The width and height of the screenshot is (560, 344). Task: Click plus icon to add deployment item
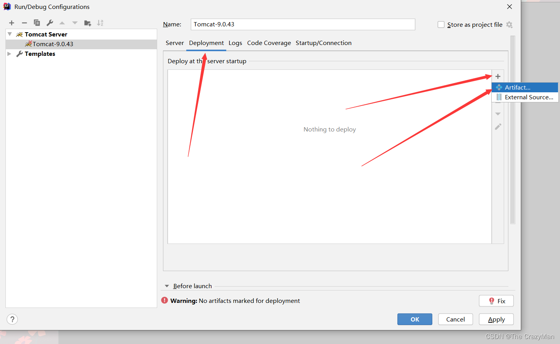point(498,76)
